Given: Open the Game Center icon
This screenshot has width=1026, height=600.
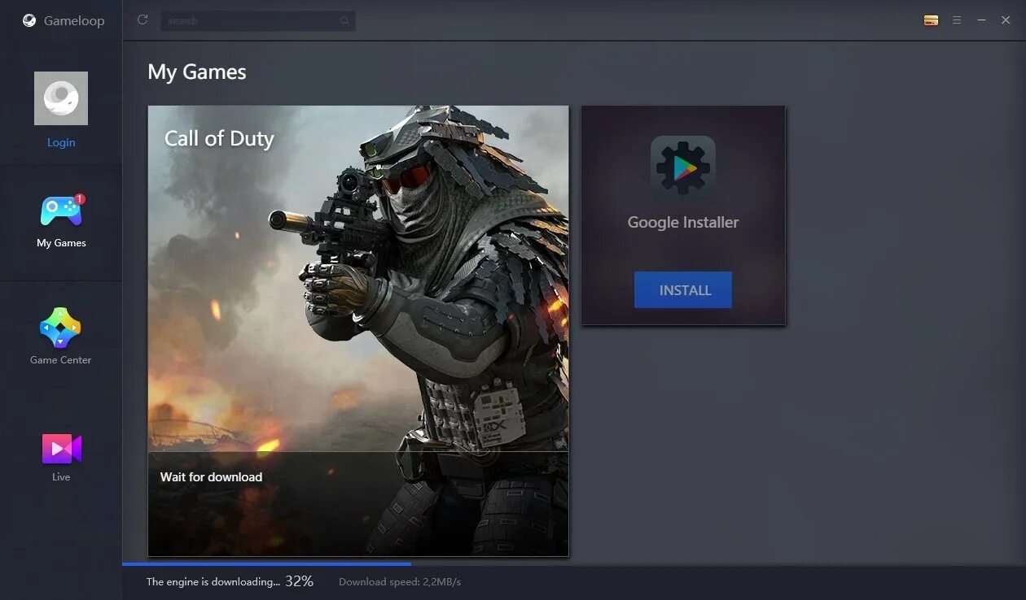Looking at the screenshot, I should 61,327.
